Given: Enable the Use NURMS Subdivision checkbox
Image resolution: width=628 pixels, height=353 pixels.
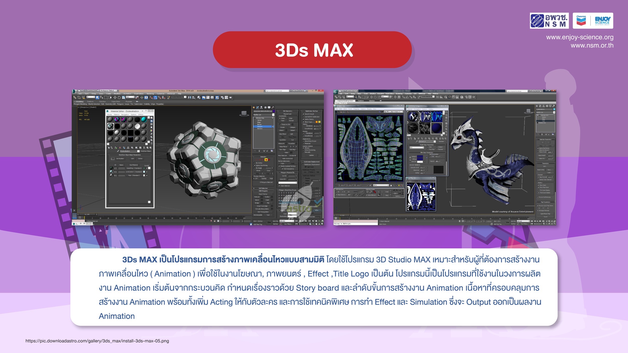Looking at the screenshot, I should click(303, 117).
